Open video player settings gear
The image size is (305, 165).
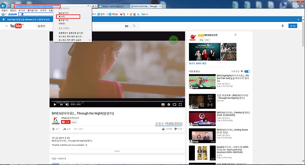tap(169, 105)
